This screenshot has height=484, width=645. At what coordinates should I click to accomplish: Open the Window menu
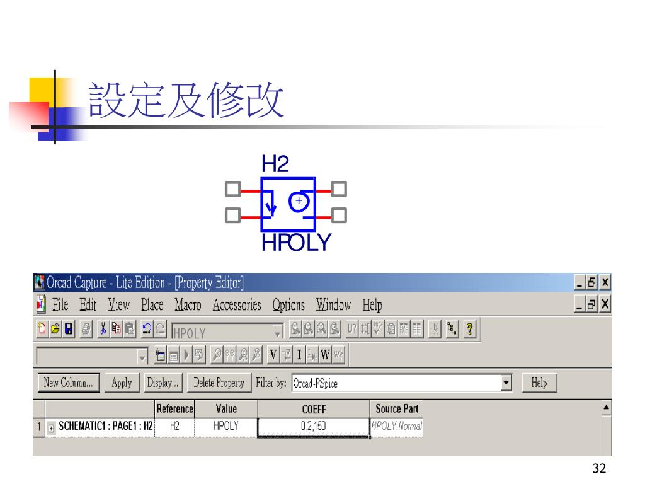pyautogui.click(x=333, y=305)
